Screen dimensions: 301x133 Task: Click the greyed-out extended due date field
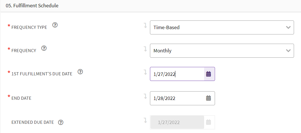coord(177,122)
